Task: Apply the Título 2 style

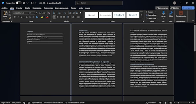Action: point(133,15)
